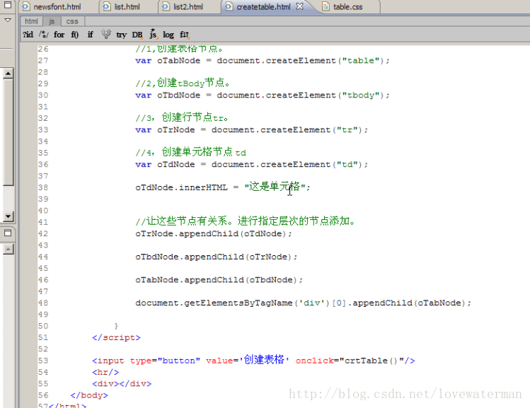Close the createtable.html tab

click(x=299, y=6)
